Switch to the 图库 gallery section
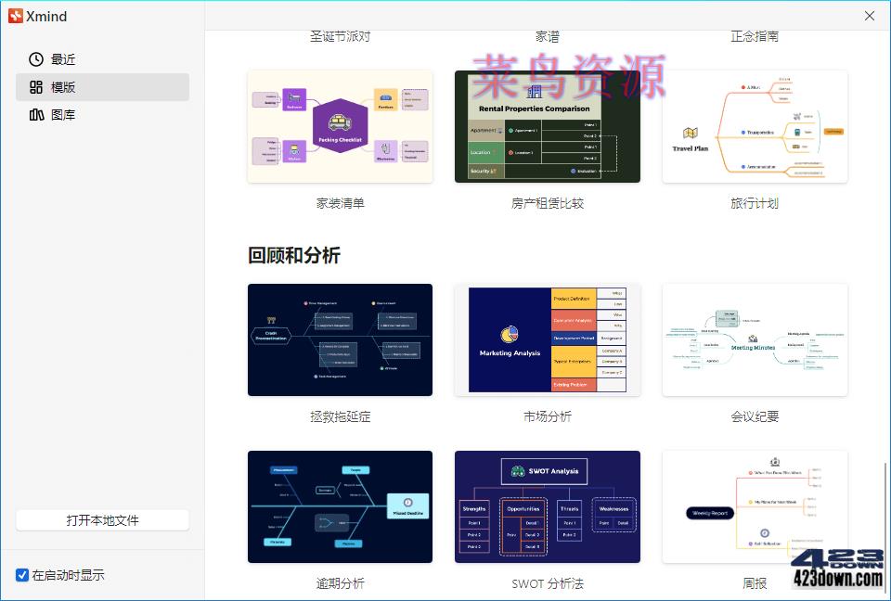Screen dimensions: 891x601 click(65, 114)
